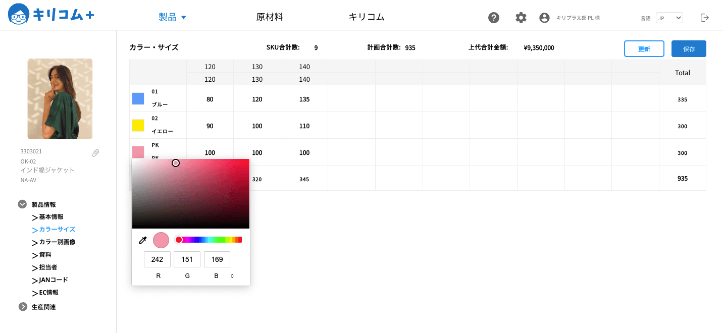
Task: Click the yellow swatch for イエロー
Action: coord(138,125)
